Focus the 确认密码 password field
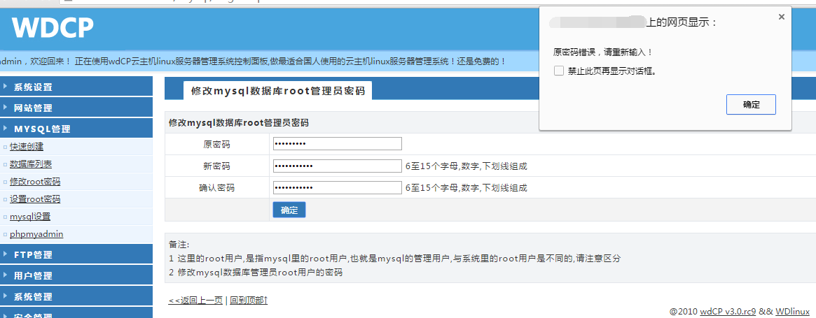816x318 pixels. pos(337,187)
